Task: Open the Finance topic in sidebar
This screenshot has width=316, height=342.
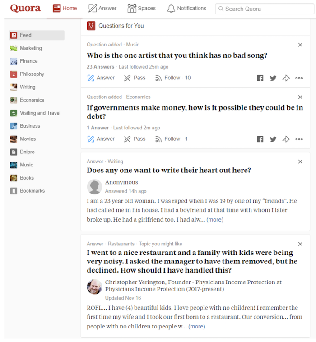Action: pyautogui.click(x=24, y=61)
